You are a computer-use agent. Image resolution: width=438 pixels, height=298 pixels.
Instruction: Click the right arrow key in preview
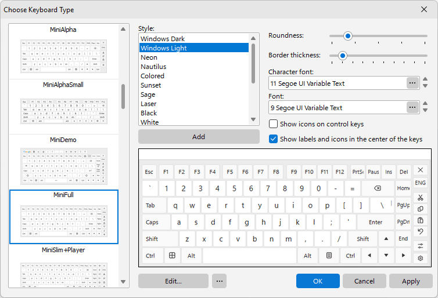(403, 255)
